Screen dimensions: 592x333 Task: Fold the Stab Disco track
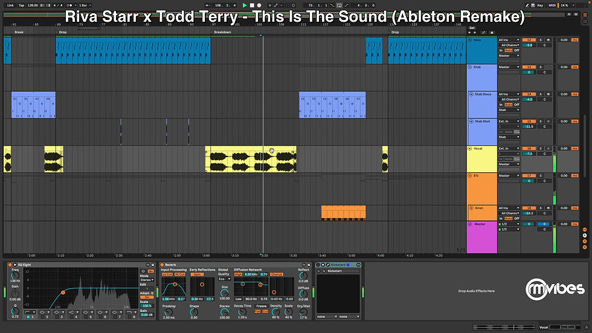point(471,94)
